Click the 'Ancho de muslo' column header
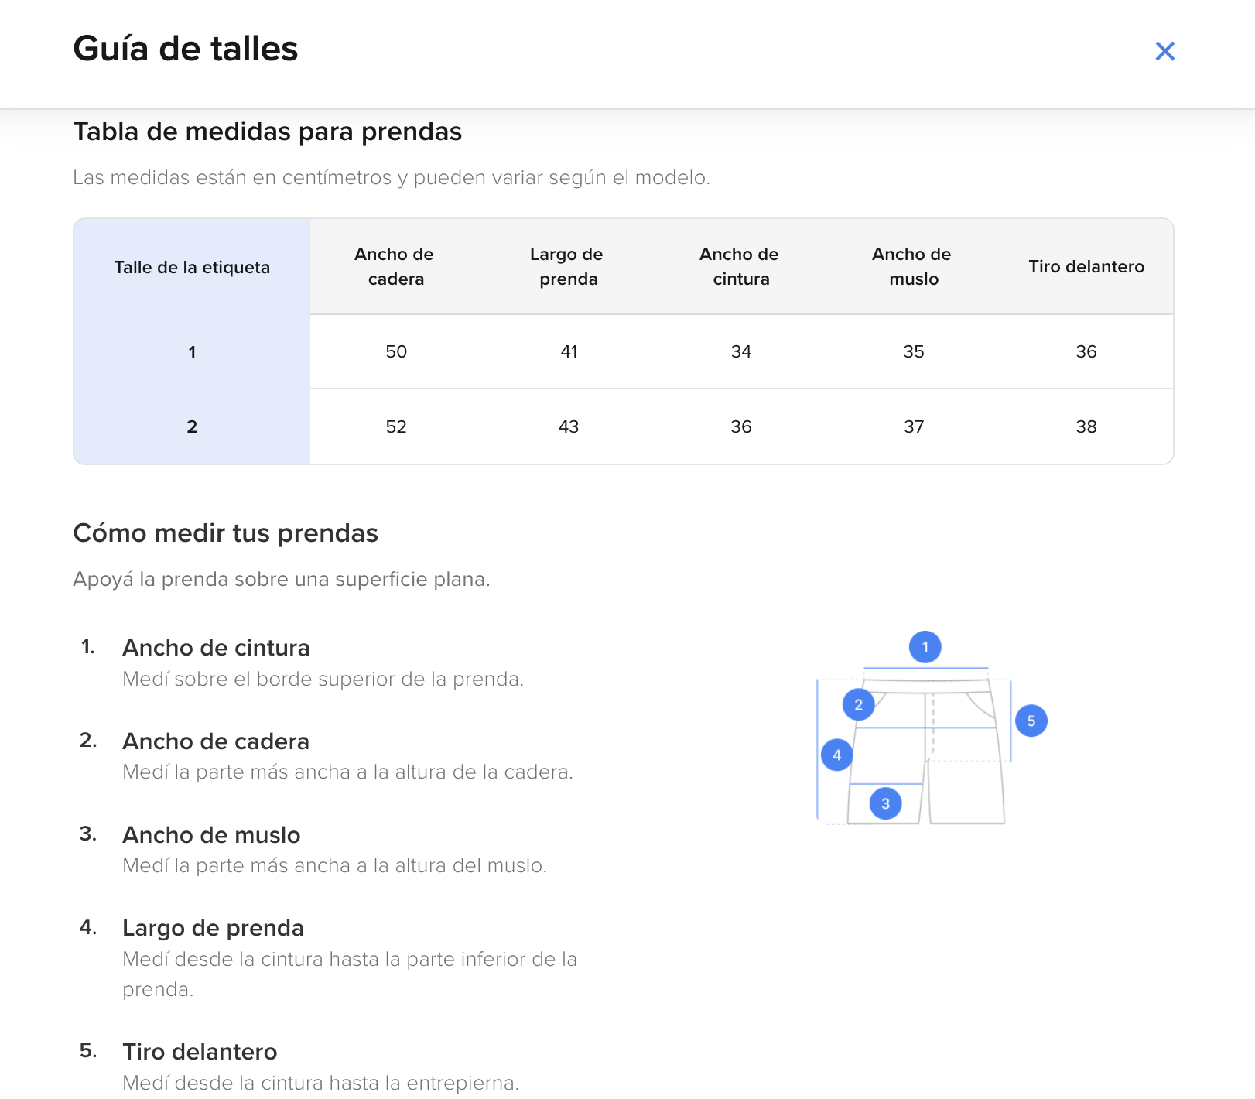This screenshot has width=1255, height=1099. click(x=913, y=266)
